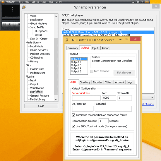
Task: Open CD Ripping preferences
Action: pyautogui.click(x=36, y=58)
